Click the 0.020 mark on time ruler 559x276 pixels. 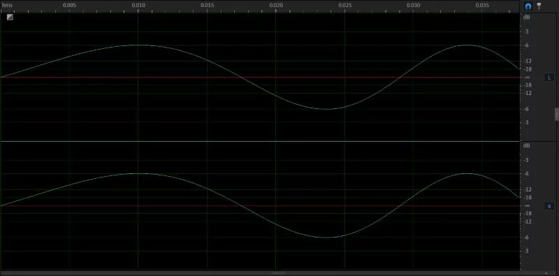[276, 6]
